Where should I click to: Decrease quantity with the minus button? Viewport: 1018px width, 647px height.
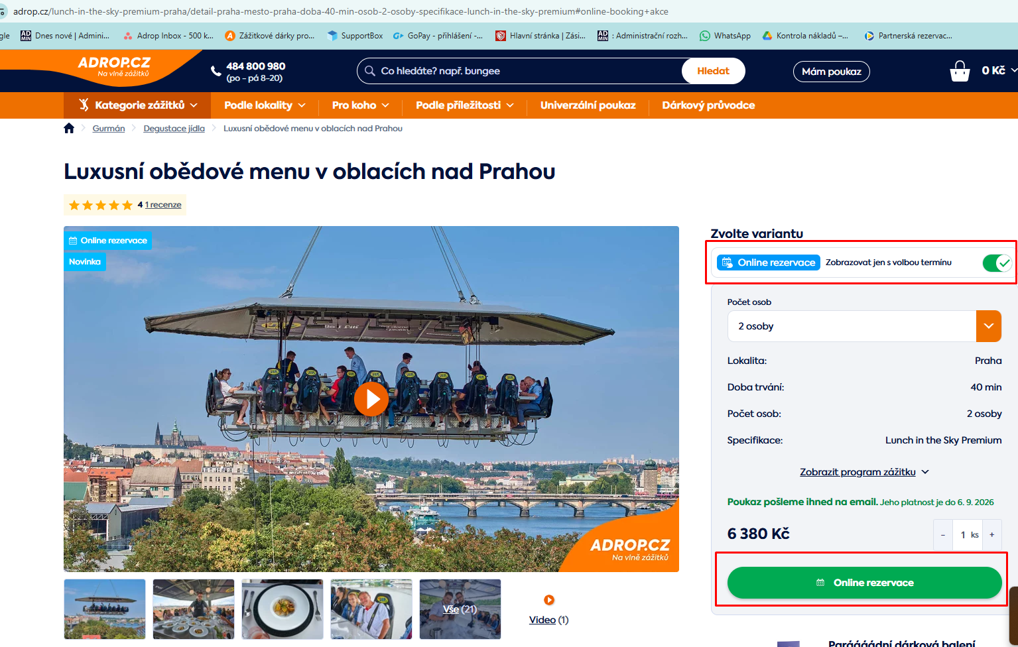pos(942,535)
